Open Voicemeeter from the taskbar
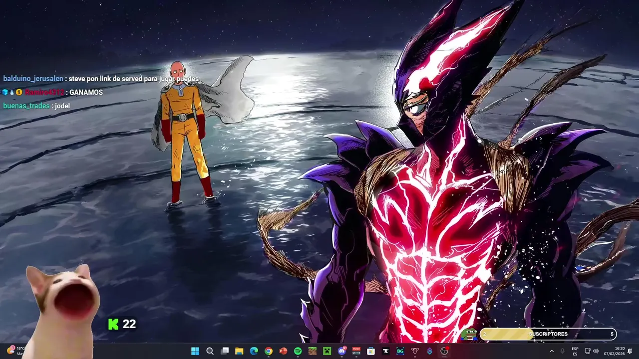Image resolution: width=639 pixels, height=359 pixels. click(x=356, y=351)
